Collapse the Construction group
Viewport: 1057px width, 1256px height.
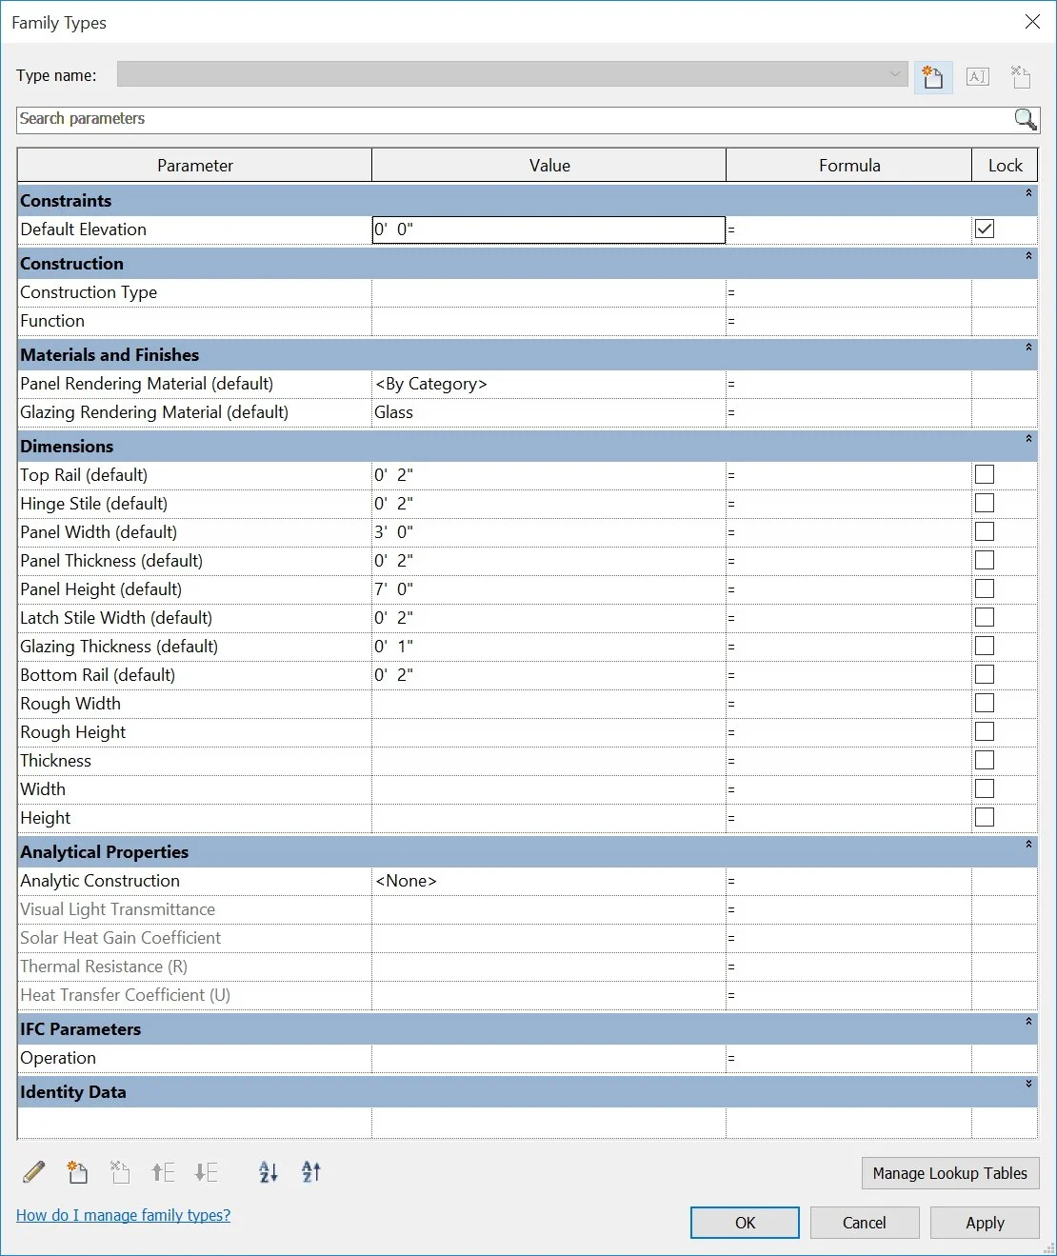pyautogui.click(x=1028, y=256)
